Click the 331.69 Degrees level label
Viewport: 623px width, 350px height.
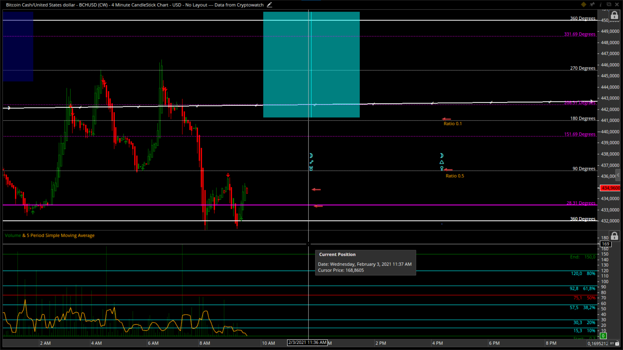pos(580,34)
